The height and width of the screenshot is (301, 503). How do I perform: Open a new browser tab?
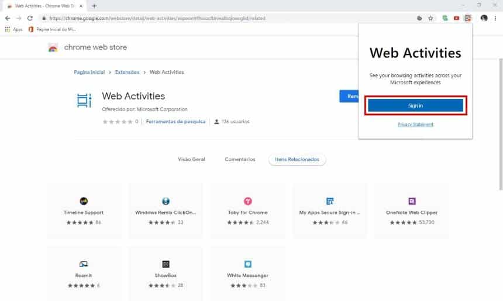point(94,6)
